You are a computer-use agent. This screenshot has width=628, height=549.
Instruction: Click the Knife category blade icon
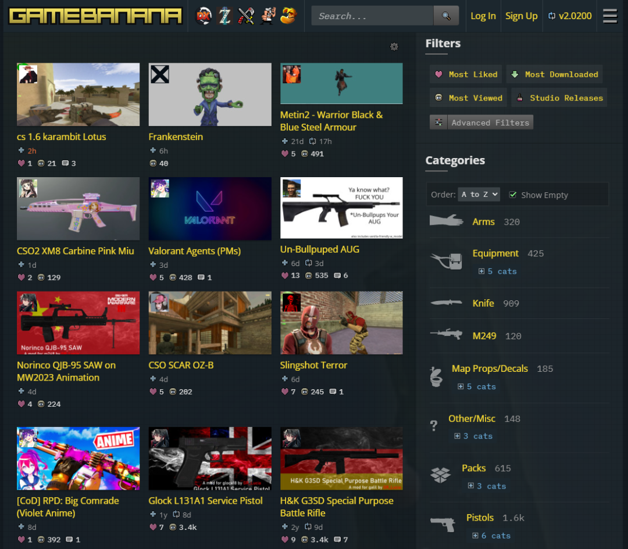click(x=446, y=303)
